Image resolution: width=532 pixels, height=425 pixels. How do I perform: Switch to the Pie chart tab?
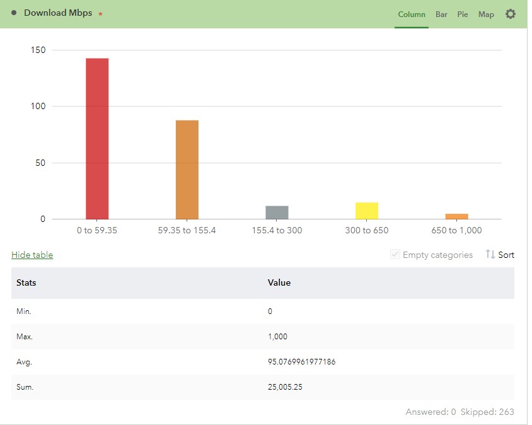point(463,15)
